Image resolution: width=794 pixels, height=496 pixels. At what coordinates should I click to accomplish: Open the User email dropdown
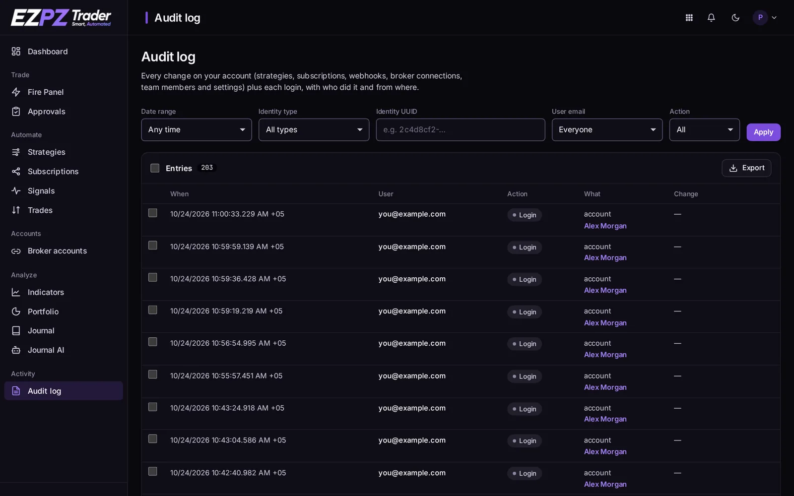607,129
